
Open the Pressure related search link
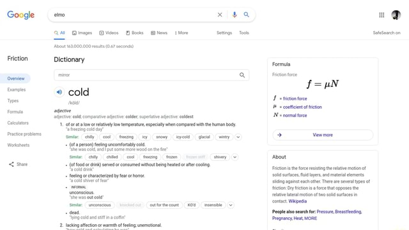pyautogui.click(x=325, y=211)
